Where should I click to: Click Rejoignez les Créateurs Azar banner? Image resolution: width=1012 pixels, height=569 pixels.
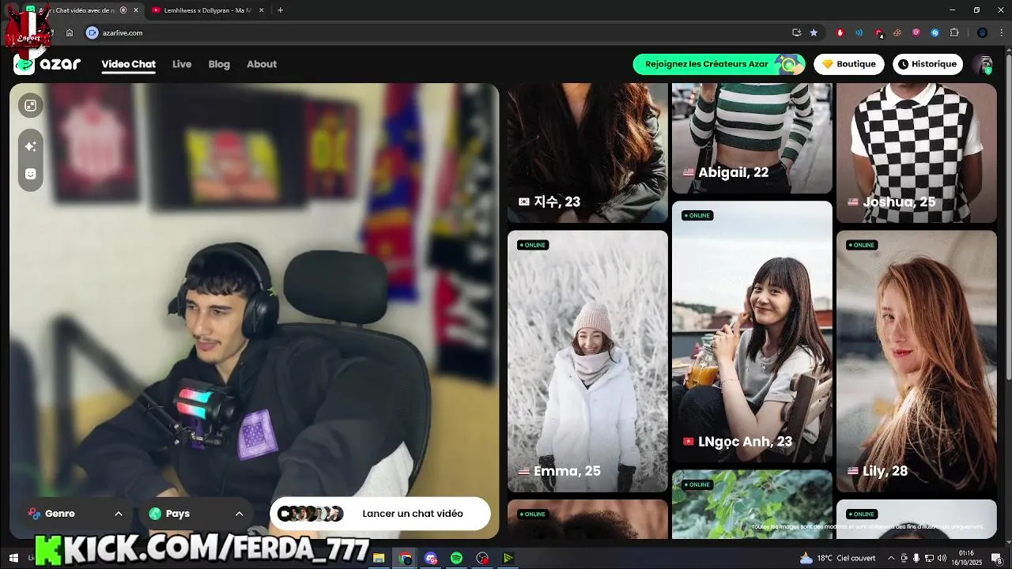pyautogui.click(x=719, y=64)
